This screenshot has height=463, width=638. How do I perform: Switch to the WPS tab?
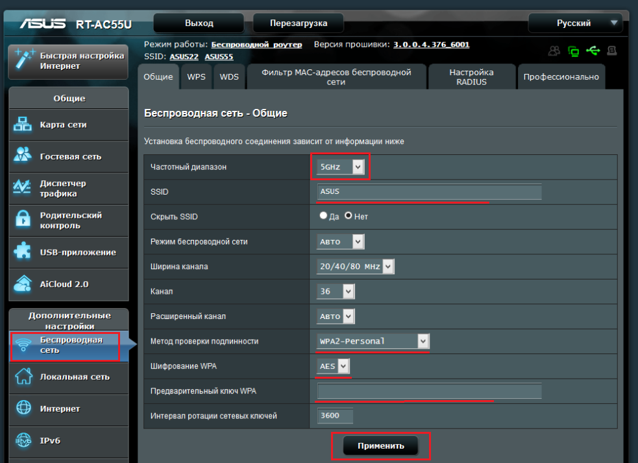[x=196, y=77]
